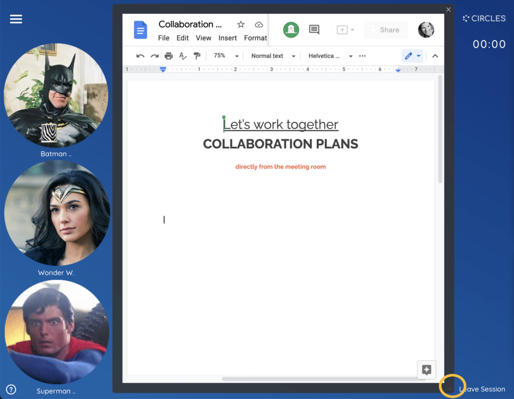Open the Insert menu

coord(227,38)
